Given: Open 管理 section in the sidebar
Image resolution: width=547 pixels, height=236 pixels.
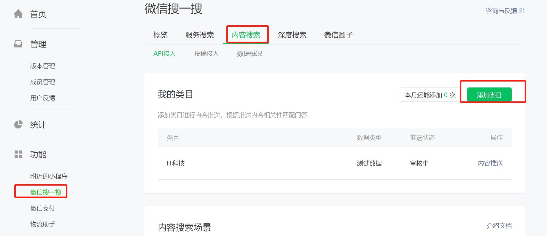Looking at the screenshot, I should coord(38,44).
